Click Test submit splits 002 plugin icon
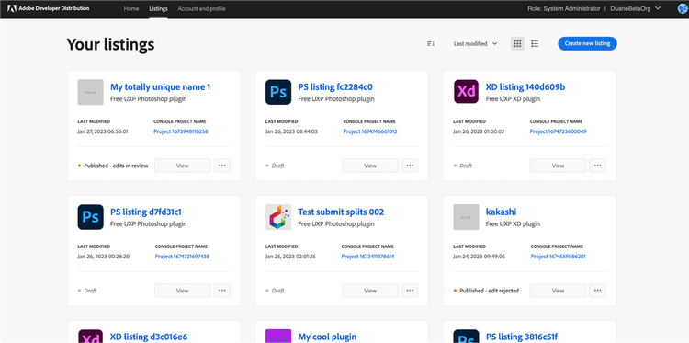Image resolution: width=689 pixels, height=343 pixels. tap(278, 217)
